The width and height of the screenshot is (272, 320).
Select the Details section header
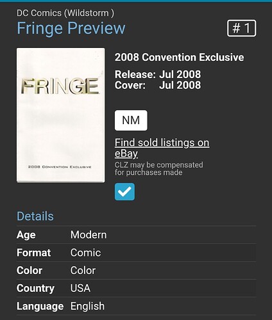35,216
